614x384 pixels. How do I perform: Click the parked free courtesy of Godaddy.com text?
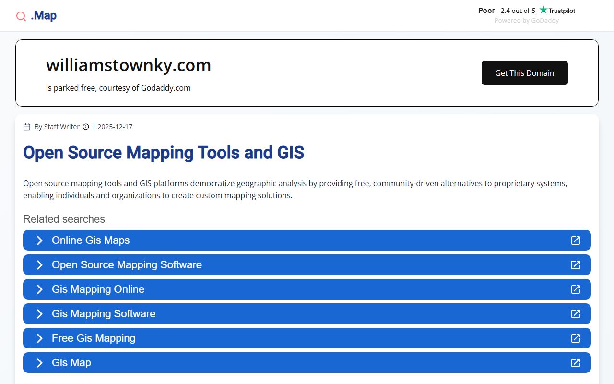[118, 88]
